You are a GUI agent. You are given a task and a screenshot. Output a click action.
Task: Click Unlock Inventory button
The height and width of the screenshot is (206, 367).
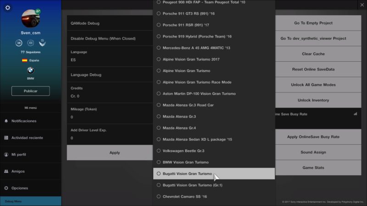(318, 100)
